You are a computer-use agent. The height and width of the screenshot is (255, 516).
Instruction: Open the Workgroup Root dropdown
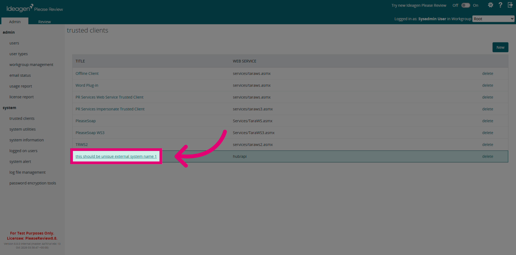click(493, 19)
